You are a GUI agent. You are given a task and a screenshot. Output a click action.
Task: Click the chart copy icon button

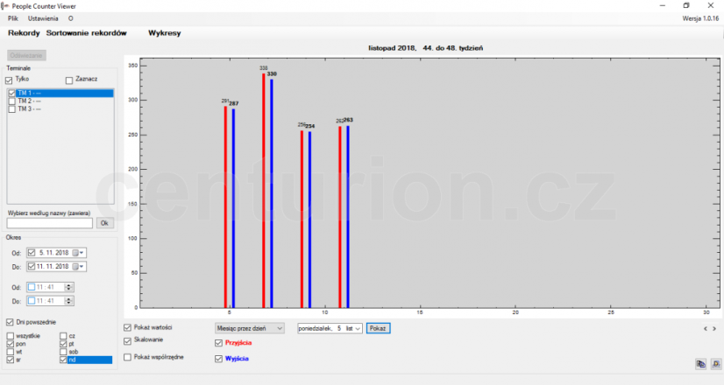pyautogui.click(x=701, y=364)
